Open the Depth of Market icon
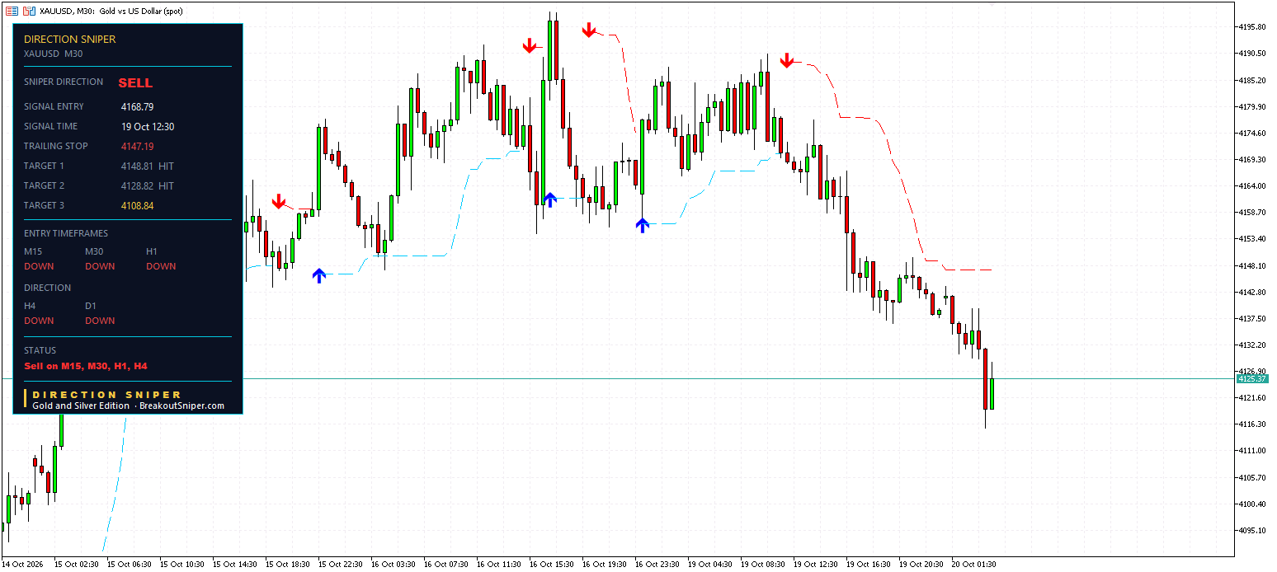This screenshot has width=1277, height=572. pyautogui.click(x=29, y=11)
